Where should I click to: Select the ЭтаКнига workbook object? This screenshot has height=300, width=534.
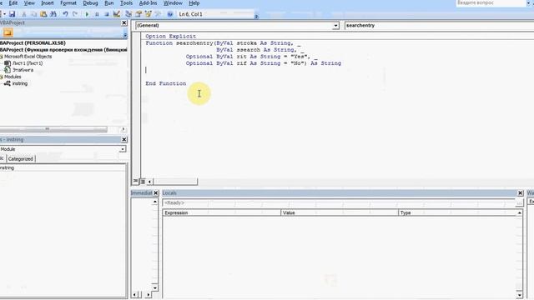click(x=23, y=70)
